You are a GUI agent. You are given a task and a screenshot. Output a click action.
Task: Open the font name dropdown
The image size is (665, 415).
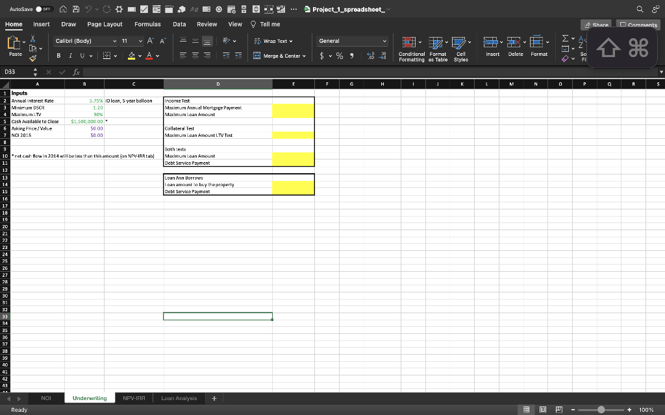pos(114,41)
